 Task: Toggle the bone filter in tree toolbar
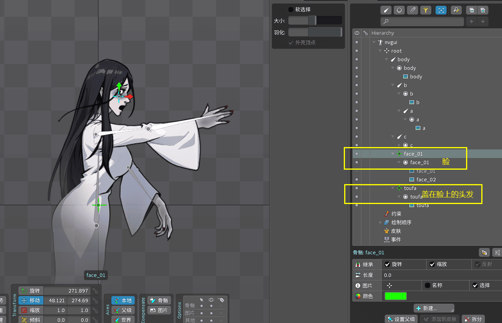point(386,10)
